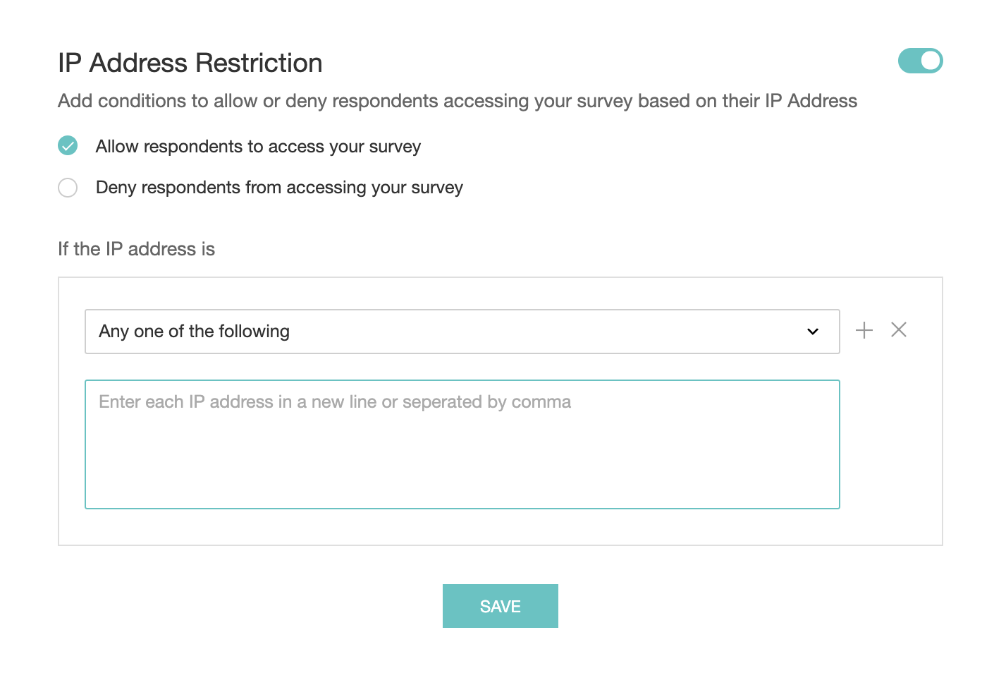Click the "Add conditions to allow or deny" description
The image size is (994, 673).
458,101
